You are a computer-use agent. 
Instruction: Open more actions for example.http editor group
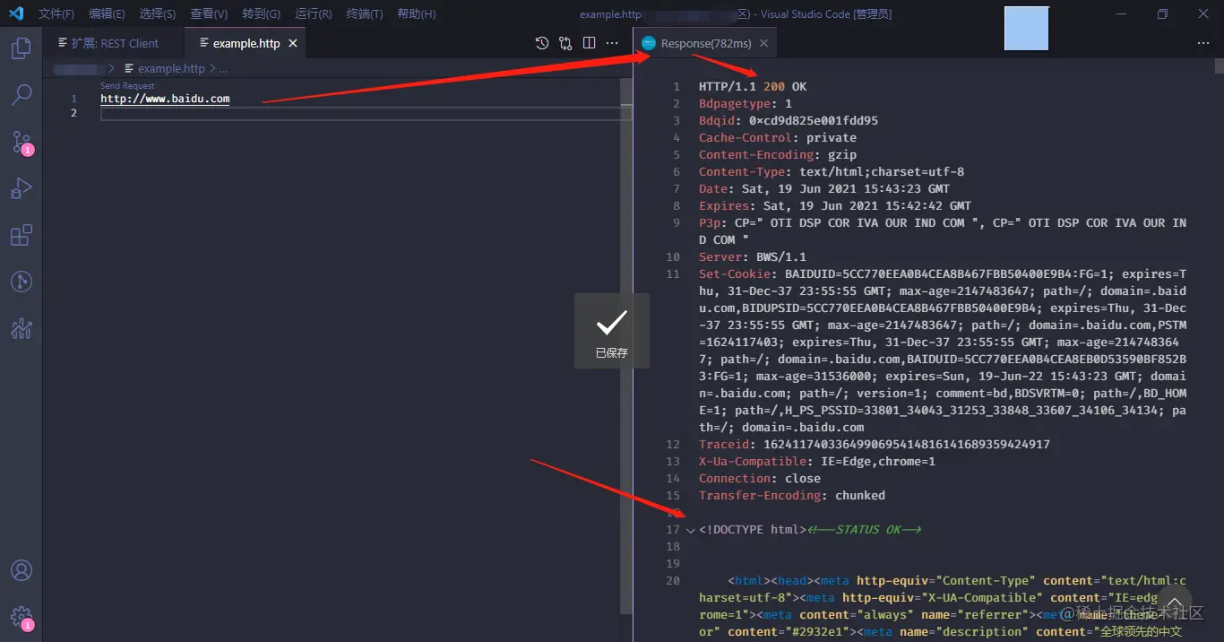coord(612,43)
